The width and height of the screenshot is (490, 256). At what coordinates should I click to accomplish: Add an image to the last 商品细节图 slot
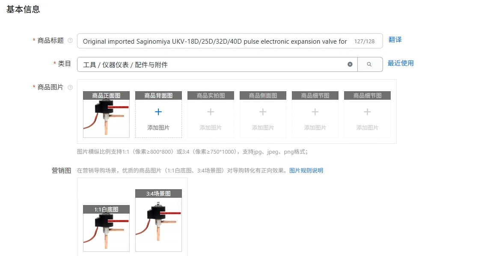[x=367, y=115]
